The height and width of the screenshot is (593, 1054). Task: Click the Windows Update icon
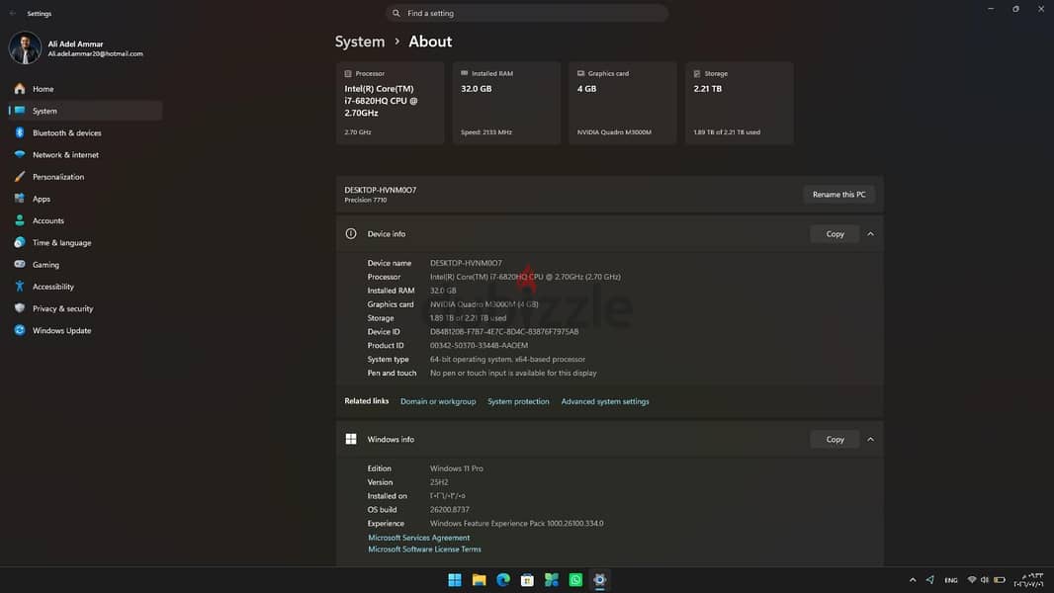tap(20, 330)
